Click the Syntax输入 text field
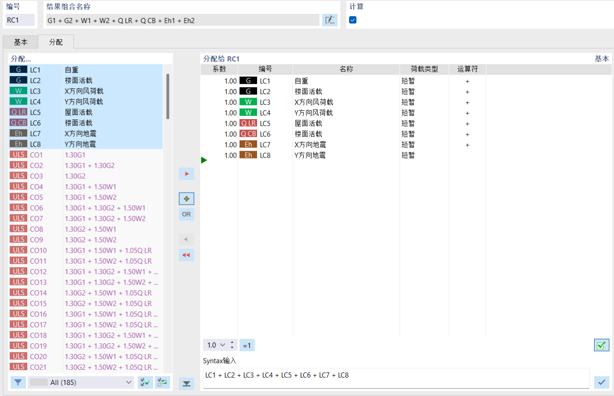Viewport: 614px width, 396px height. tap(396, 378)
